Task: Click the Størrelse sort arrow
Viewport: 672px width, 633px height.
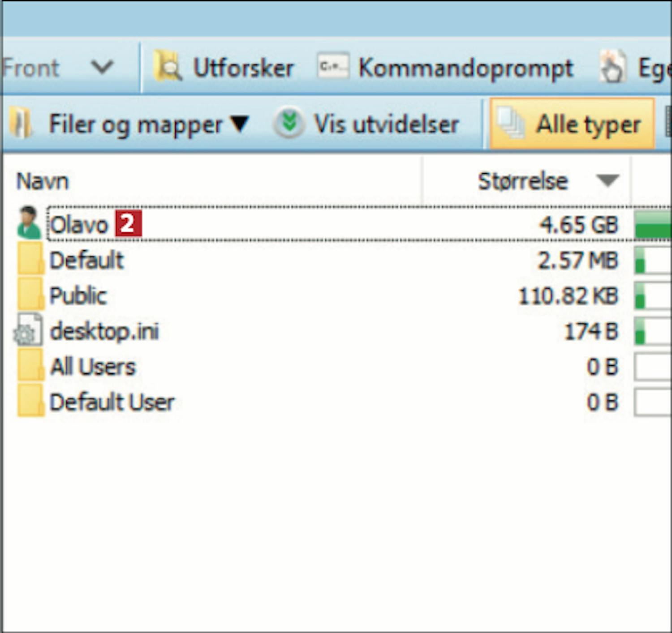Action: click(x=607, y=180)
